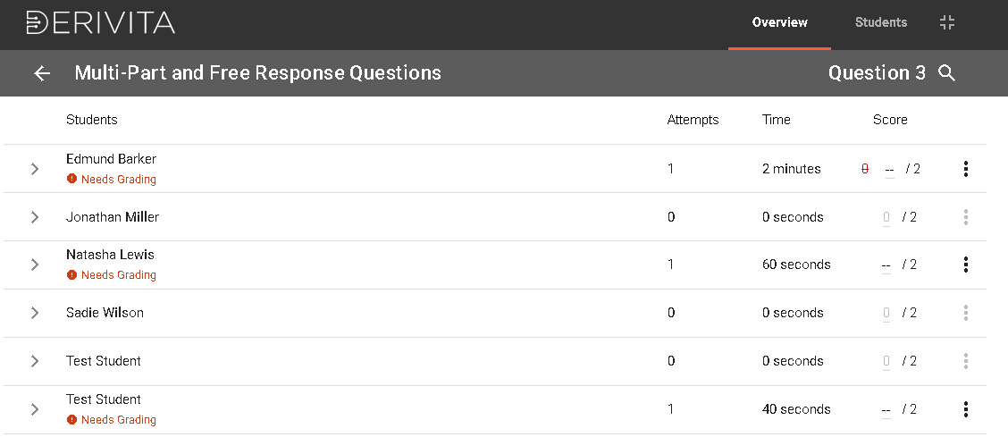Switch to the Overview tab
This screenshot has width=1008, height=437.
click(x=779, y=23)
